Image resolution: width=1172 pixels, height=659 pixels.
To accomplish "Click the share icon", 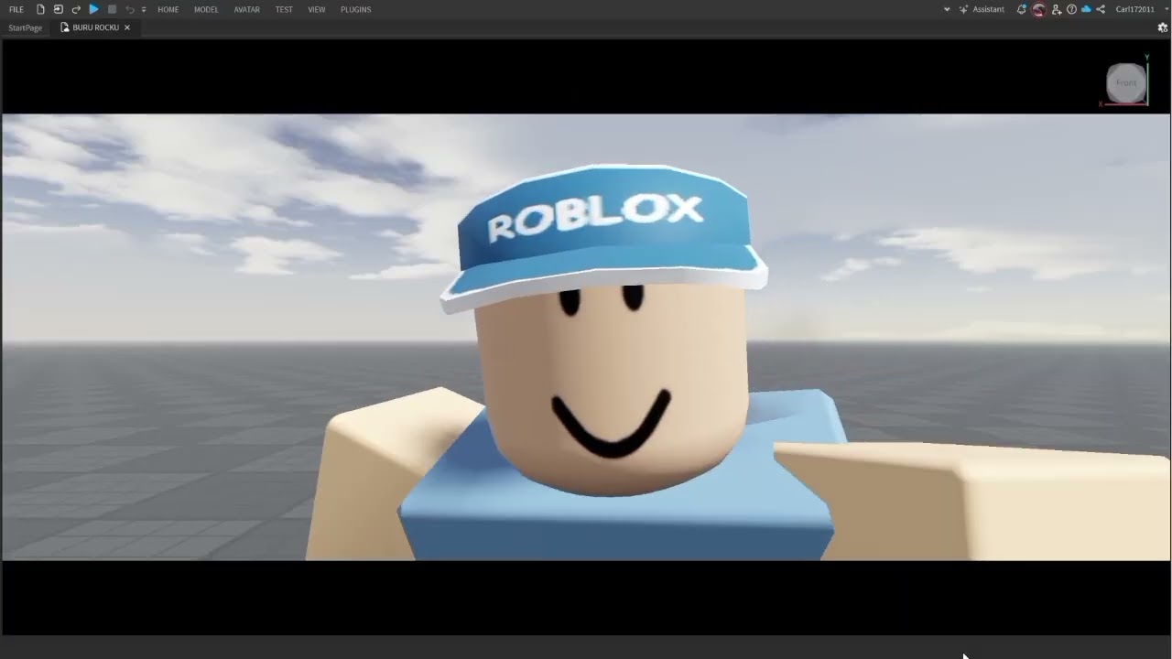I will [1101, 9].
